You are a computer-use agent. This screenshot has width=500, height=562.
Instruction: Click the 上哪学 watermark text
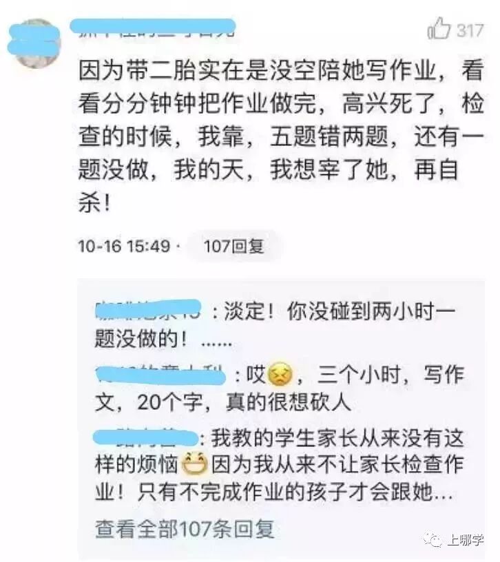pos(466,540)
